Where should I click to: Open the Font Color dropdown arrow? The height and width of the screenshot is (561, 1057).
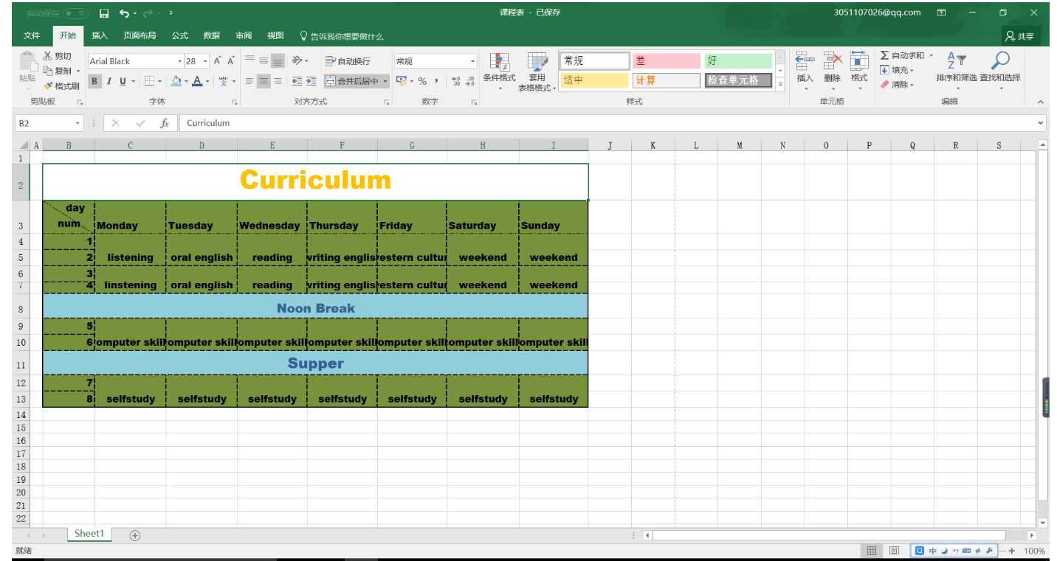coord(207,81)
